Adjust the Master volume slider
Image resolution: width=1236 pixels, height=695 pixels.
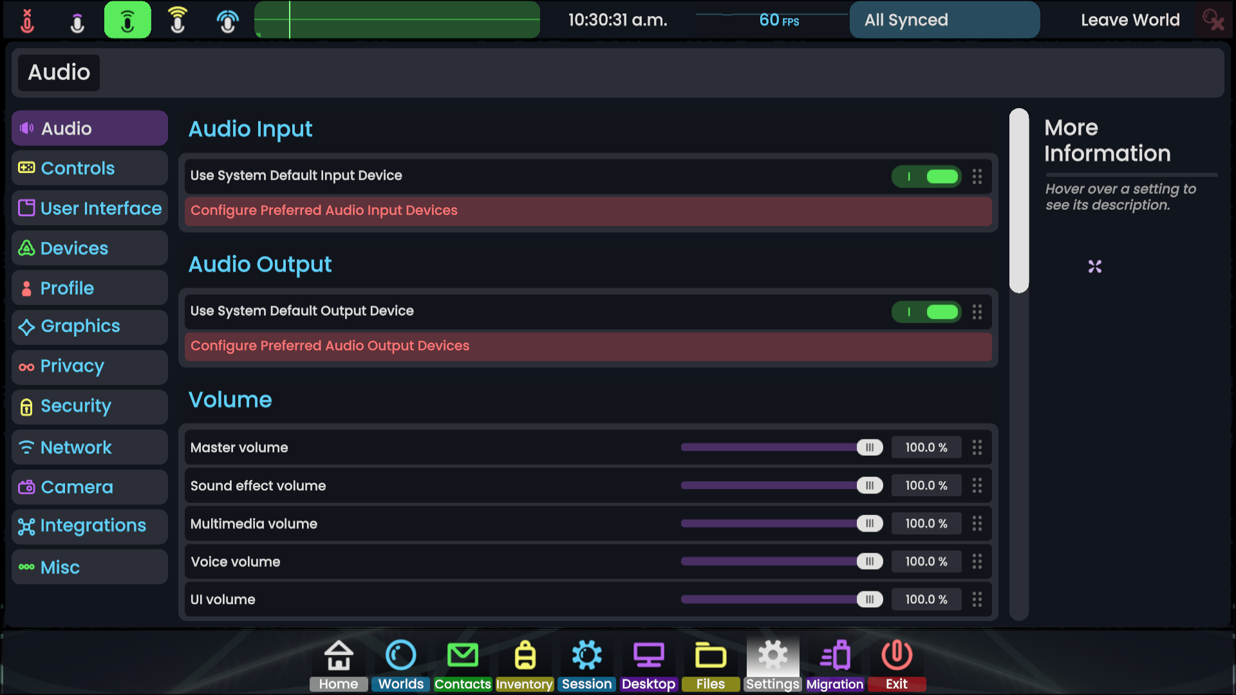[870, 447]
